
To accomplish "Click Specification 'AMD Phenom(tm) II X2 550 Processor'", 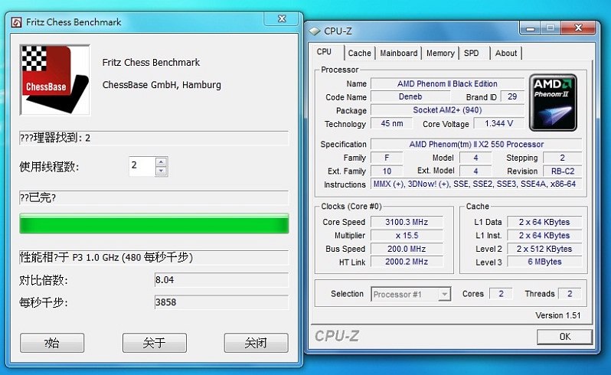I will tap(476, 144).
